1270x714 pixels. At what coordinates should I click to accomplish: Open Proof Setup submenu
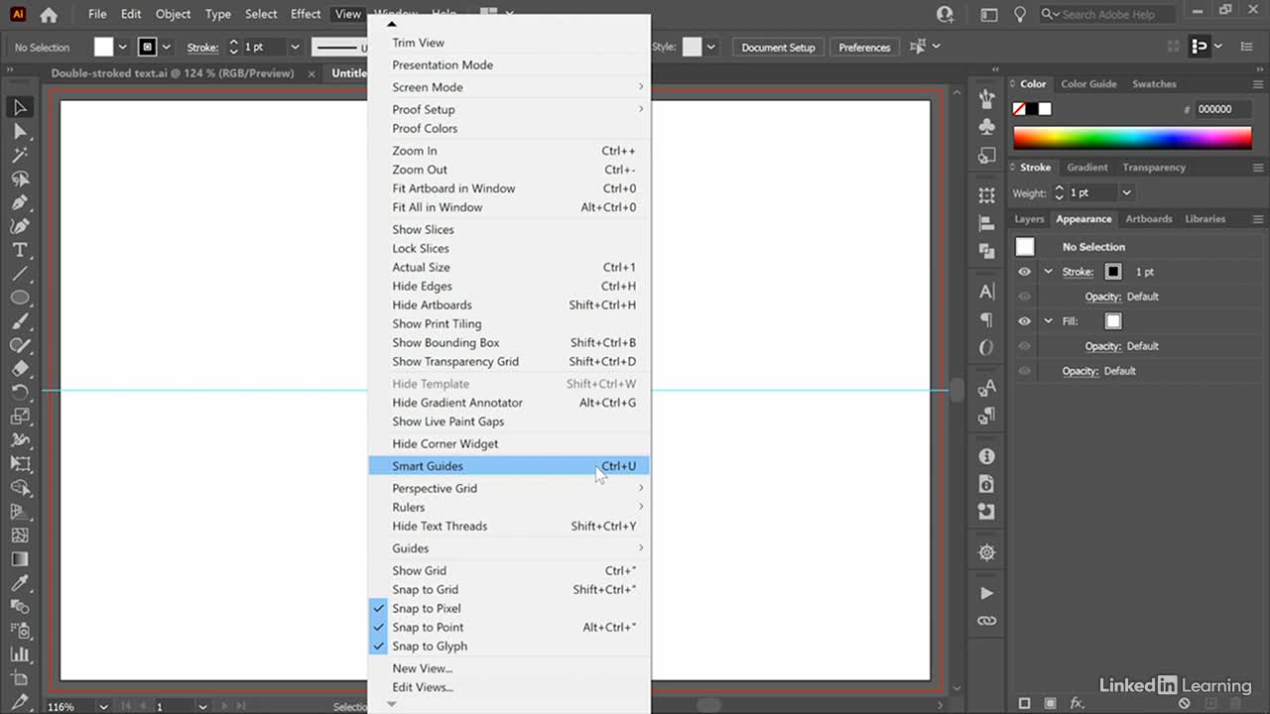(x=509, y=110)
